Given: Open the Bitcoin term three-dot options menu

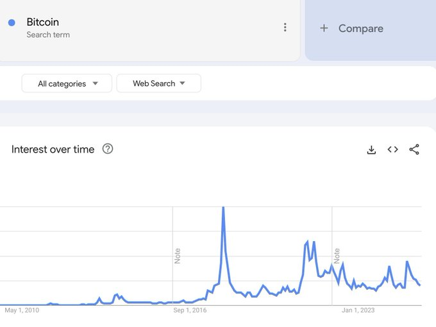Looking at the screenshot, I should [x=285, y=28].
